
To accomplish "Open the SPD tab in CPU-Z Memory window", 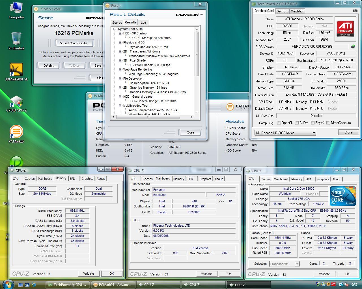I will click(x=72, y=179).
